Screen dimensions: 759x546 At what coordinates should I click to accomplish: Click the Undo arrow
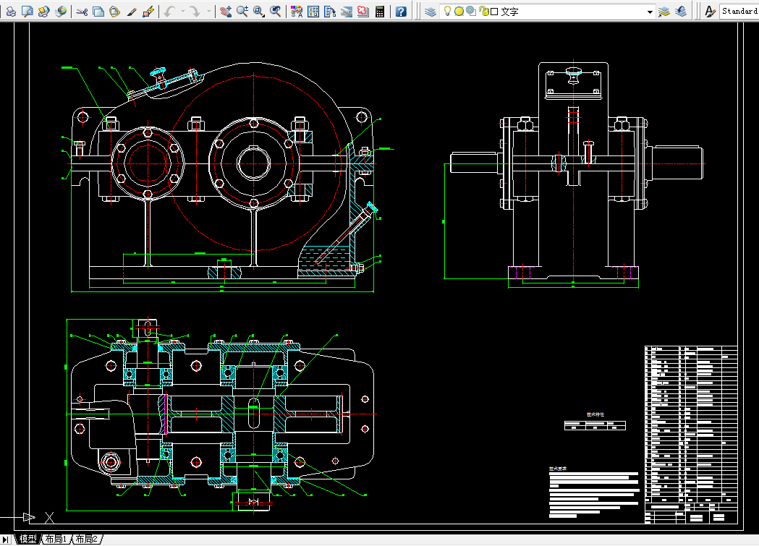pyautogui.click(x=169, y=11)
